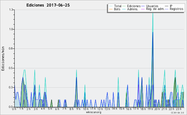Click the y-axis value 1.3
Viewport: 187px width, 115px height.
point(11,10)
